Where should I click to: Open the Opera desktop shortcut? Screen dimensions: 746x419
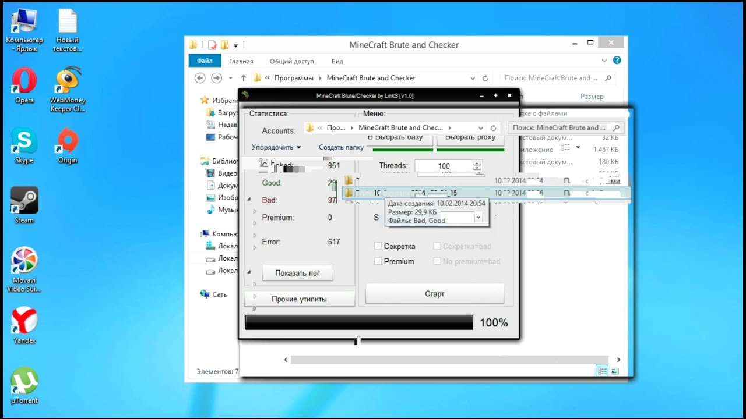click(24, 85)
